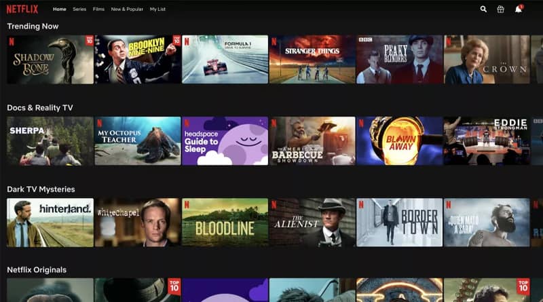This screenshot has height=302, width=543.
Task: Select the Quién Mató a Sara thumbnail
Action: pyautogui.click(x=487, y=223)
